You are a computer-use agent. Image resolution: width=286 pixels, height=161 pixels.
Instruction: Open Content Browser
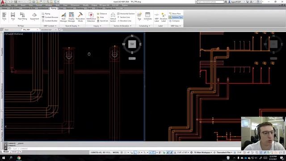50,17
